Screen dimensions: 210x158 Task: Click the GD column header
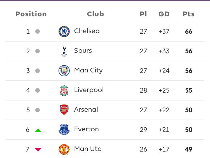coord(164,14)
